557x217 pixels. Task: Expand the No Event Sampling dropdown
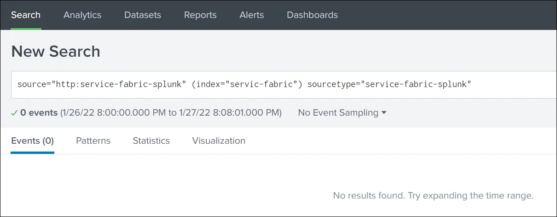pyautogui.click(x=342, y=113)
